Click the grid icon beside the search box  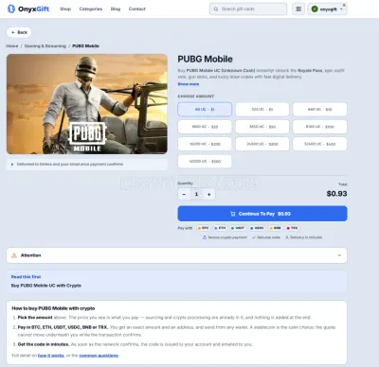click(x=298, y=9)
